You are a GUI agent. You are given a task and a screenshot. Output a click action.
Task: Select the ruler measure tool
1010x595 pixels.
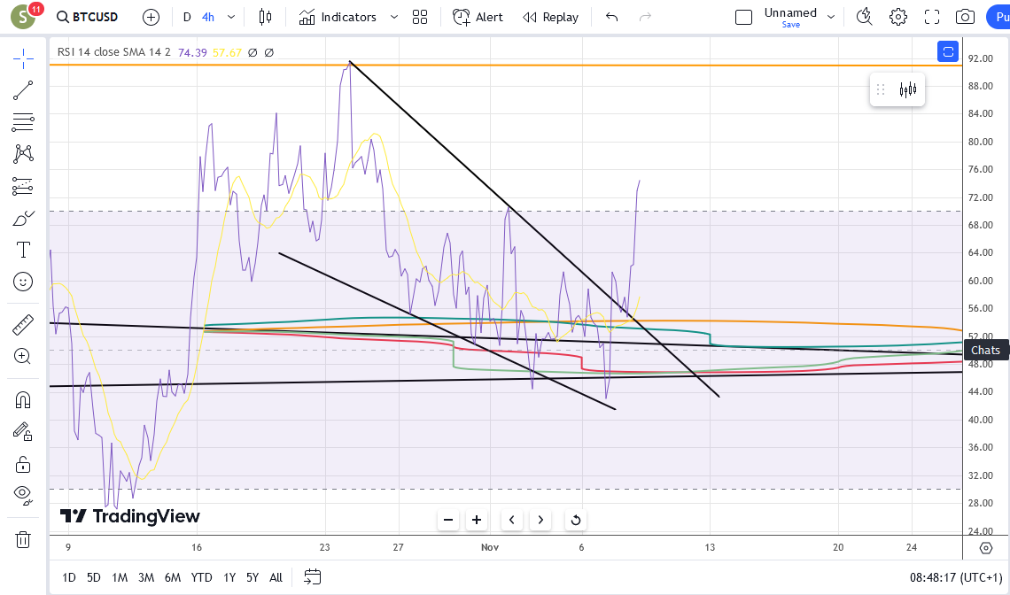(23, 325)
